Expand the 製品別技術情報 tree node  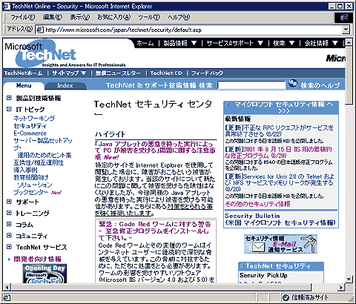(x=9, y=98)
